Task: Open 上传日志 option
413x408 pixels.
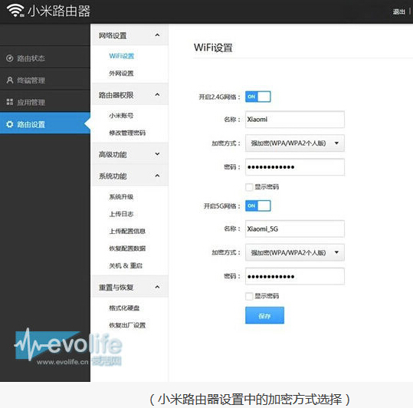Action: click(x=121, y=214)
